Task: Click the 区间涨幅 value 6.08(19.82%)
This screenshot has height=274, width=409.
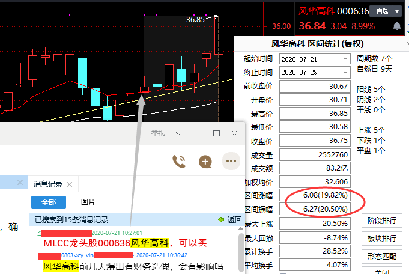Action: pos(315,195)
